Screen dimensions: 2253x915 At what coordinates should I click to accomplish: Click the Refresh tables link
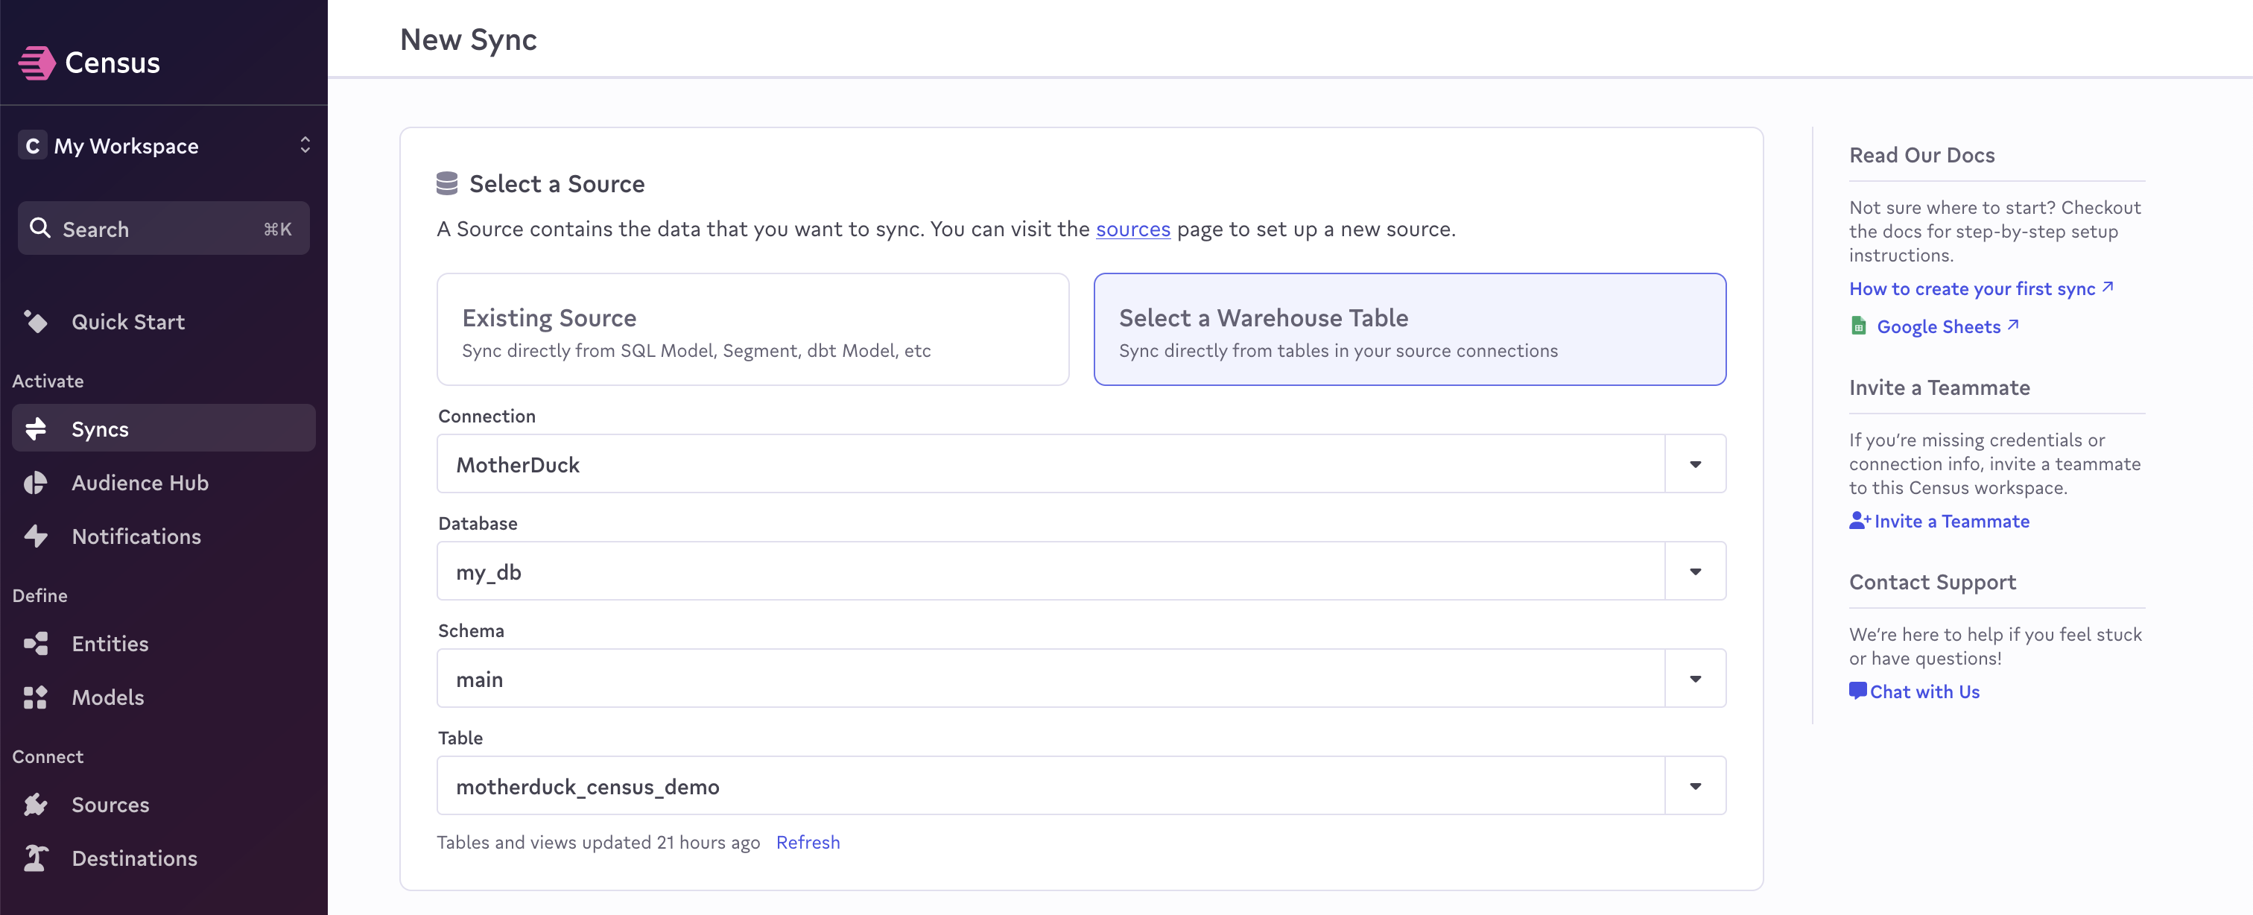tap(808, 843)
